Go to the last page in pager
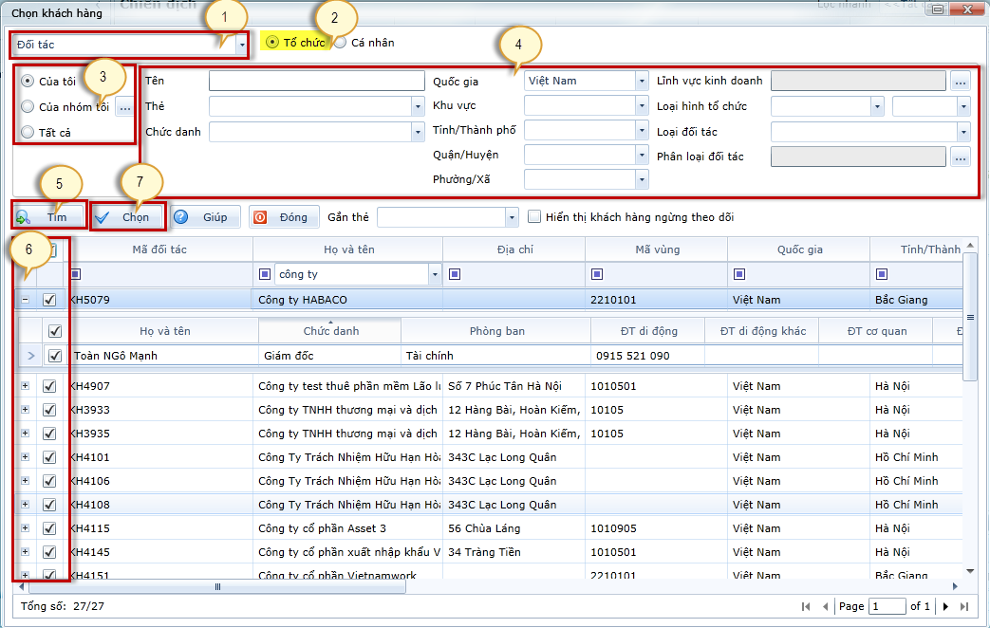Viewport: 990px width, 628px height. point(964,606)
